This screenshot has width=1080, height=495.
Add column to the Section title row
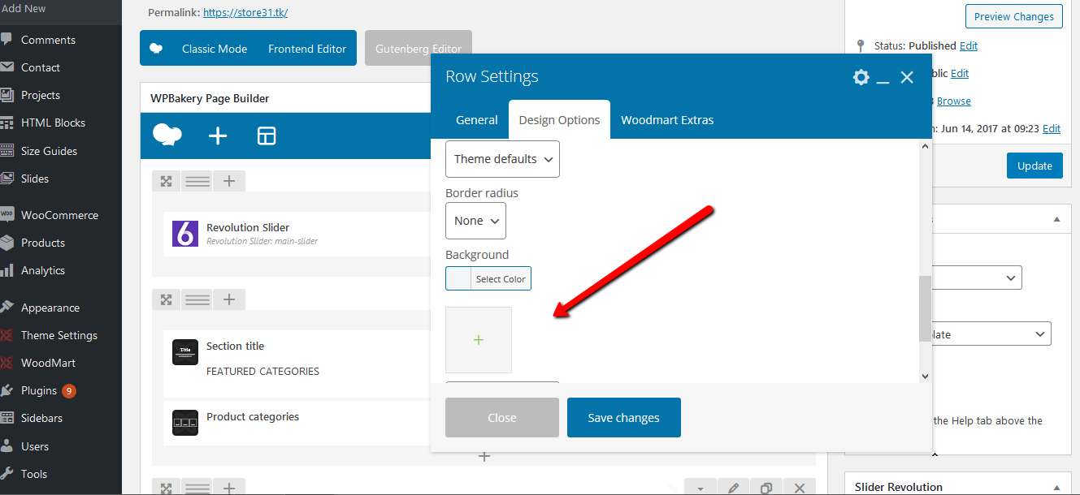[229, 299]
